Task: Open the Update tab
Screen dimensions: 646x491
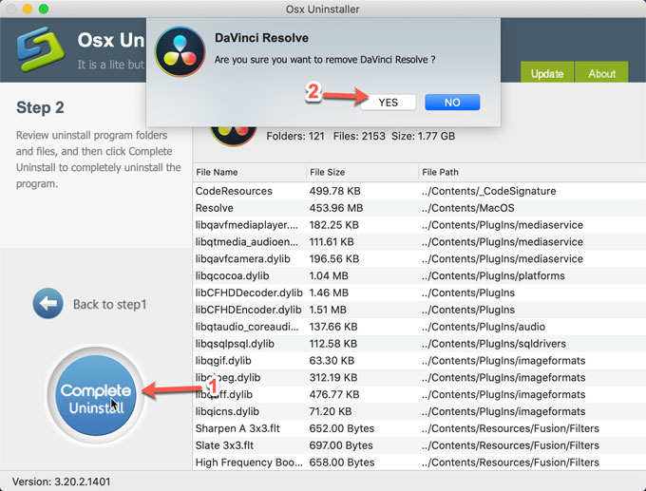Action: click(547, 72)
